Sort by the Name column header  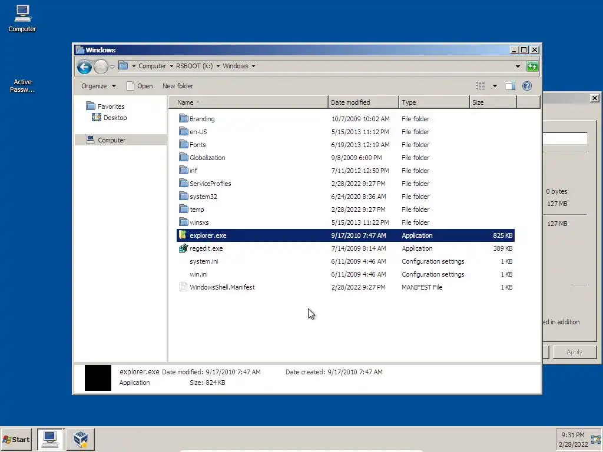(249, 102)
